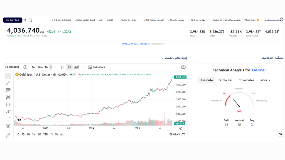Image resolution: width=285 pixels, height=160 pixels.
Task: Take a chart snapshot with the camera icon
Action: point(183,67)
